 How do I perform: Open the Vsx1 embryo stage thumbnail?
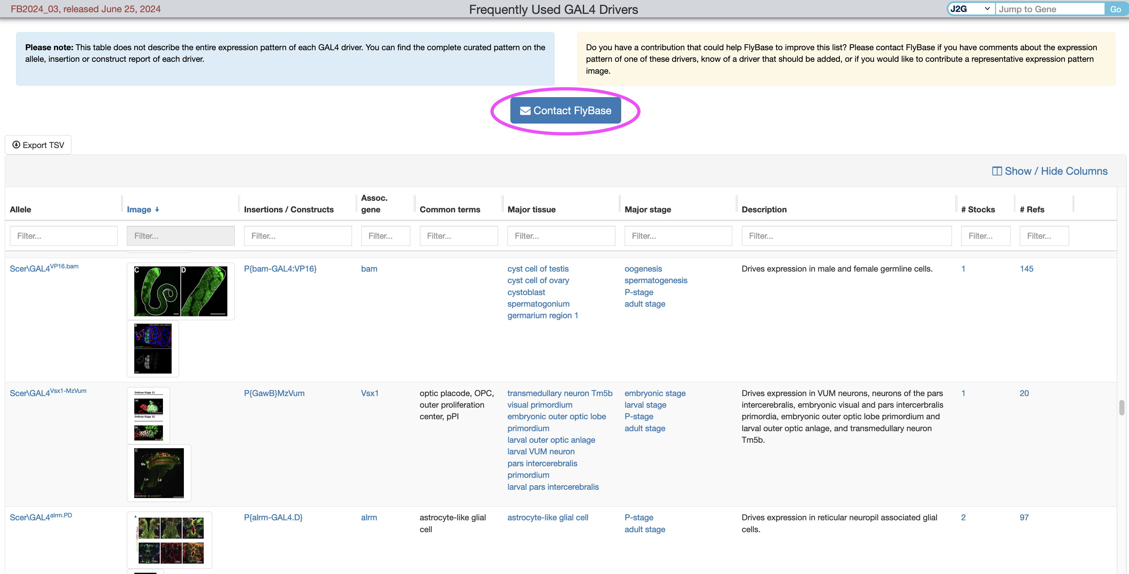click(148, 415)
